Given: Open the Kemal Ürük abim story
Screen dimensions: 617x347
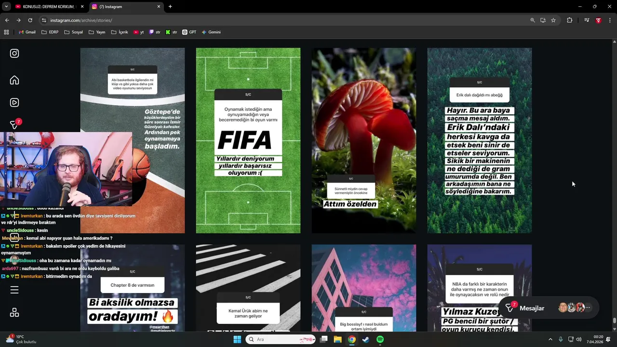Looking at the screenshot, I should [x=248, y=288].
